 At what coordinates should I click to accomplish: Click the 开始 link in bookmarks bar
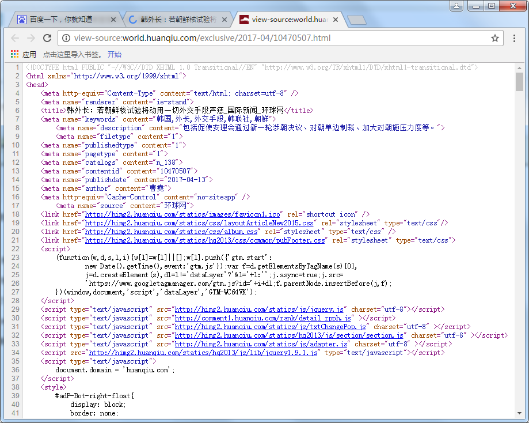(x=114, y=55)
